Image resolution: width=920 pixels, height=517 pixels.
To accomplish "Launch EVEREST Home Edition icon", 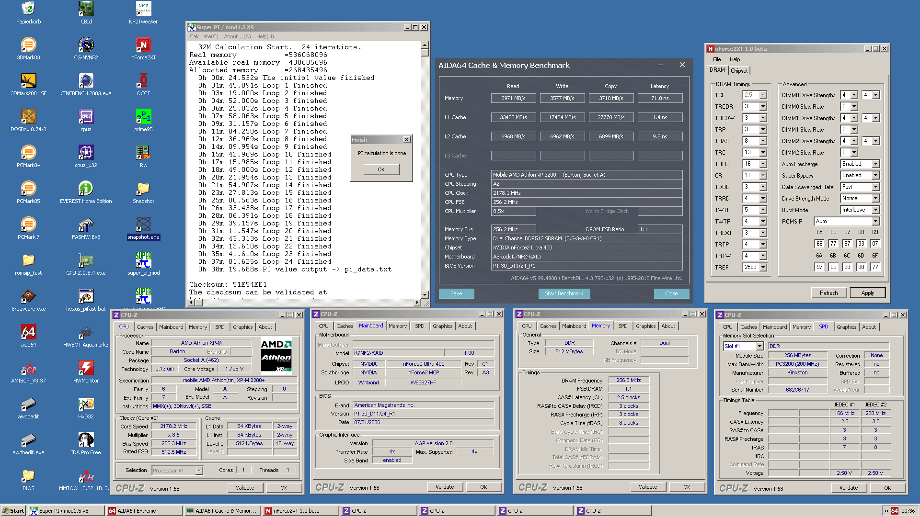I will coord(86,192).
